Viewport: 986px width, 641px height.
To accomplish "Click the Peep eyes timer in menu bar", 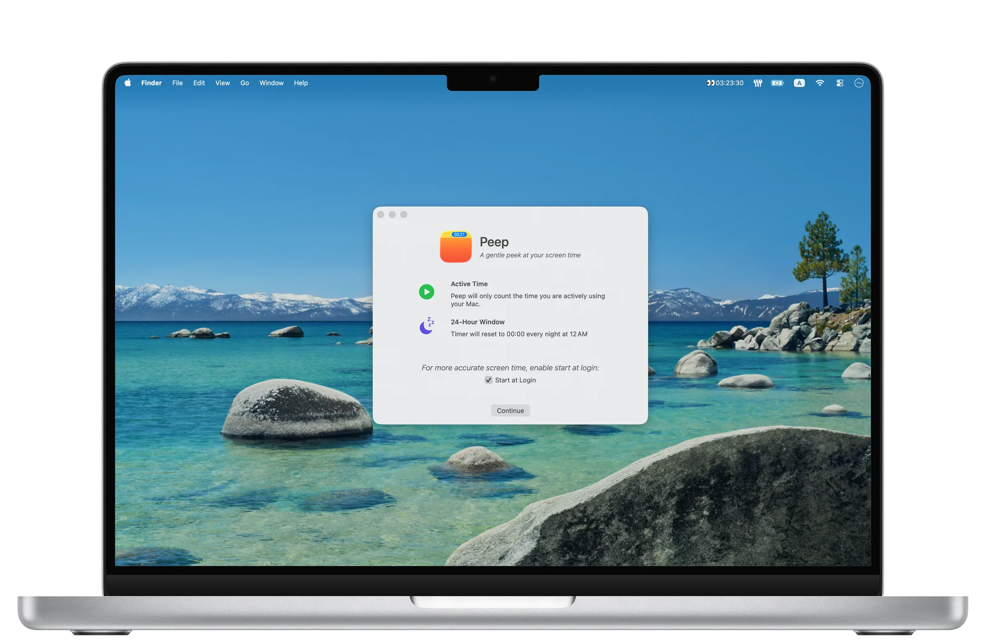I will click(x=725, y=83).
